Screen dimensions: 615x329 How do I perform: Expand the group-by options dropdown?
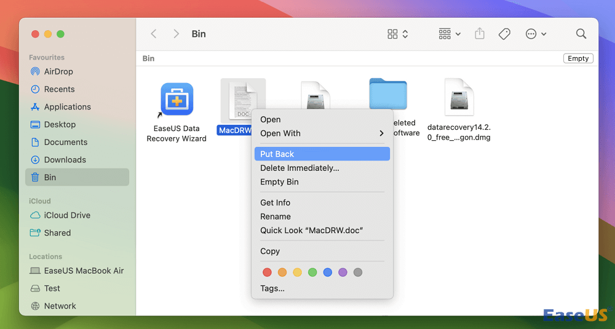click(x=449, y=34)
